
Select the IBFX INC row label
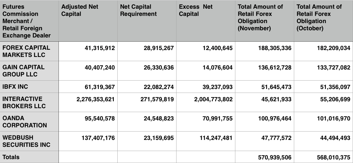coord(15,87)
